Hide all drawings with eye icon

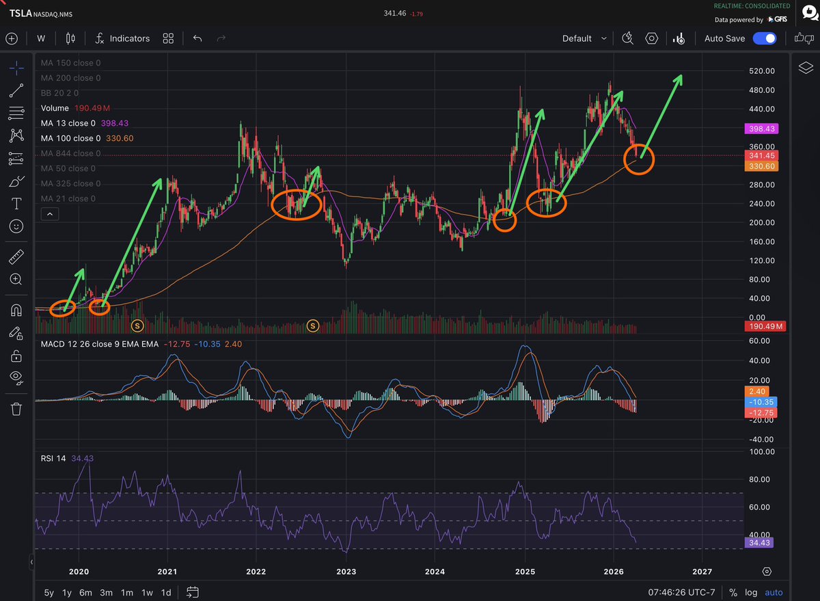click(17, 377)
